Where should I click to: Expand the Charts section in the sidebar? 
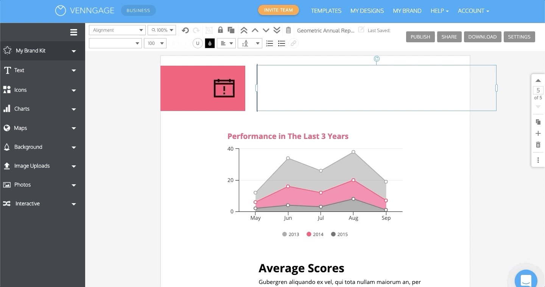point(40,109)
